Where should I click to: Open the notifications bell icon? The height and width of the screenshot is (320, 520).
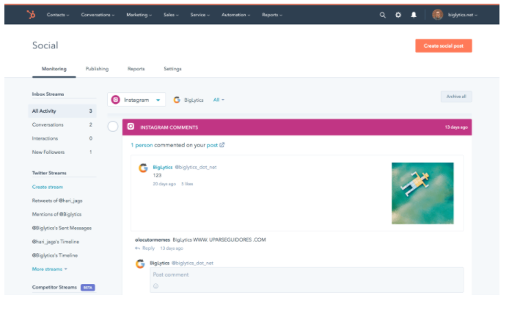pos(414,15)
